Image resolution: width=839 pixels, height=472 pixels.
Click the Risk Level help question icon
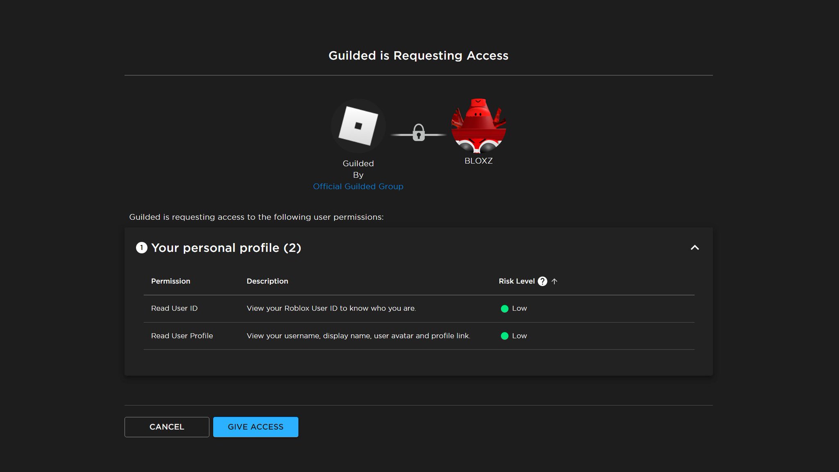[542, 281]
